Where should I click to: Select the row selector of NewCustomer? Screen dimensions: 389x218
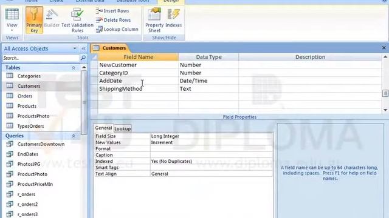pos(94,65)
